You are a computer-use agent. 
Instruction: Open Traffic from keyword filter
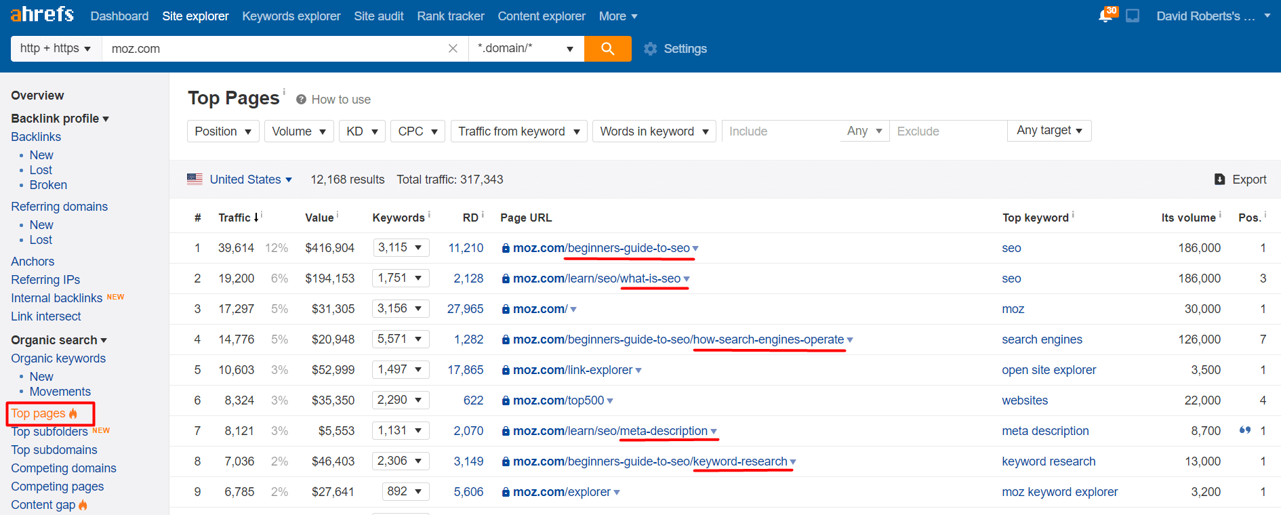[x=519, y=131]
